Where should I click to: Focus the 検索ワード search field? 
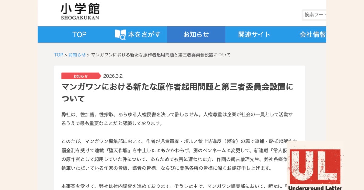314,14
